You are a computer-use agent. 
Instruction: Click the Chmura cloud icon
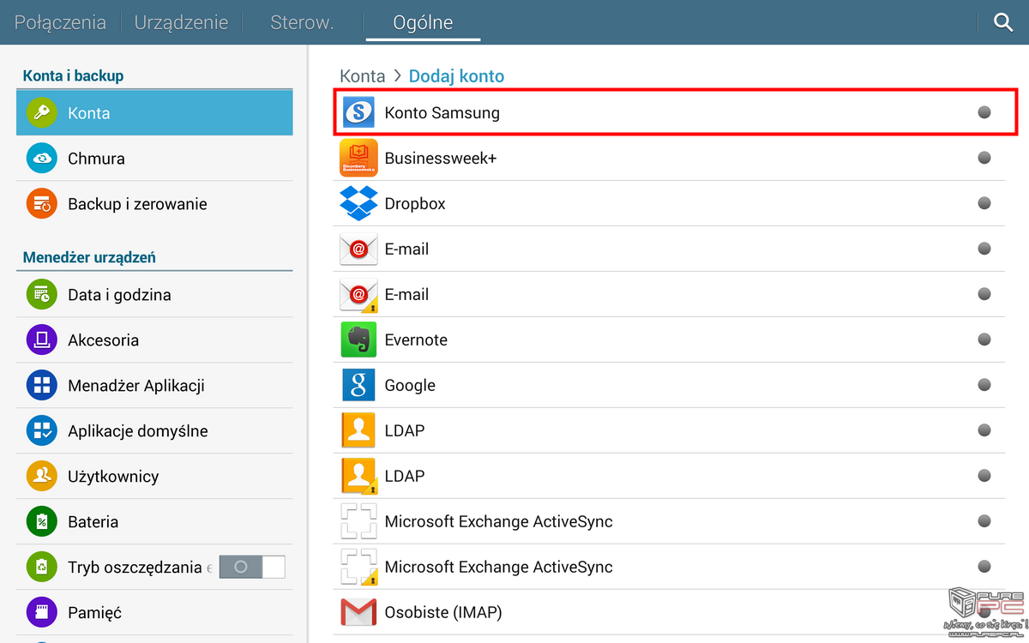click(x=41, y=159)
